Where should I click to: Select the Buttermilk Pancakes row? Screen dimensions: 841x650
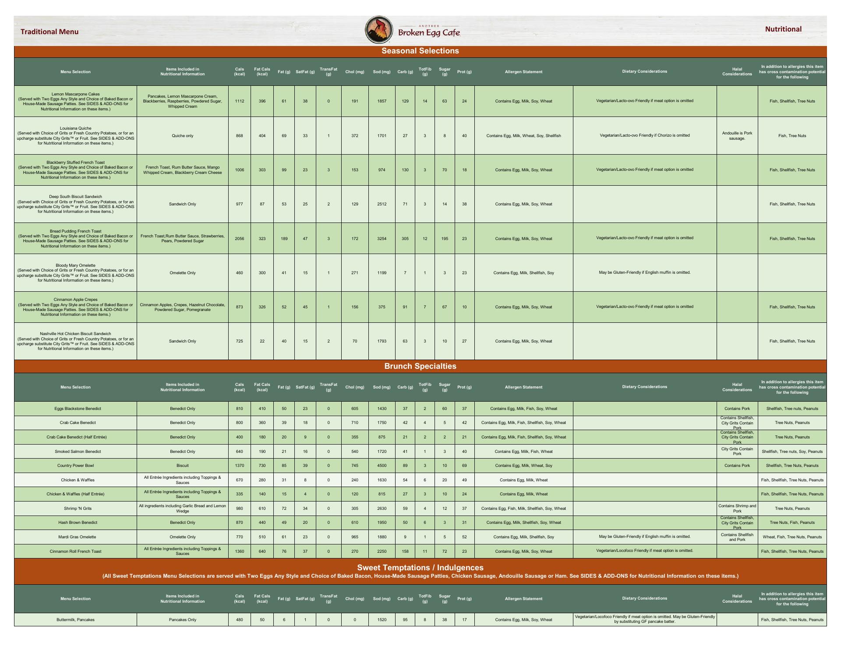pyautogui.click(x=75, y=620)
